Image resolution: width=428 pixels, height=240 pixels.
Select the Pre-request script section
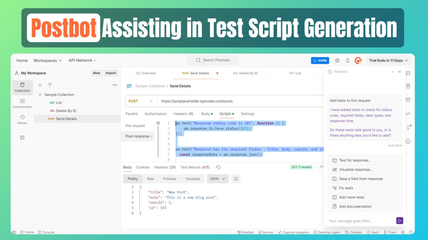[x=135, y=126]
